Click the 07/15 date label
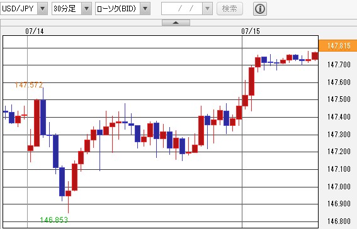 [x=251, y=31]
